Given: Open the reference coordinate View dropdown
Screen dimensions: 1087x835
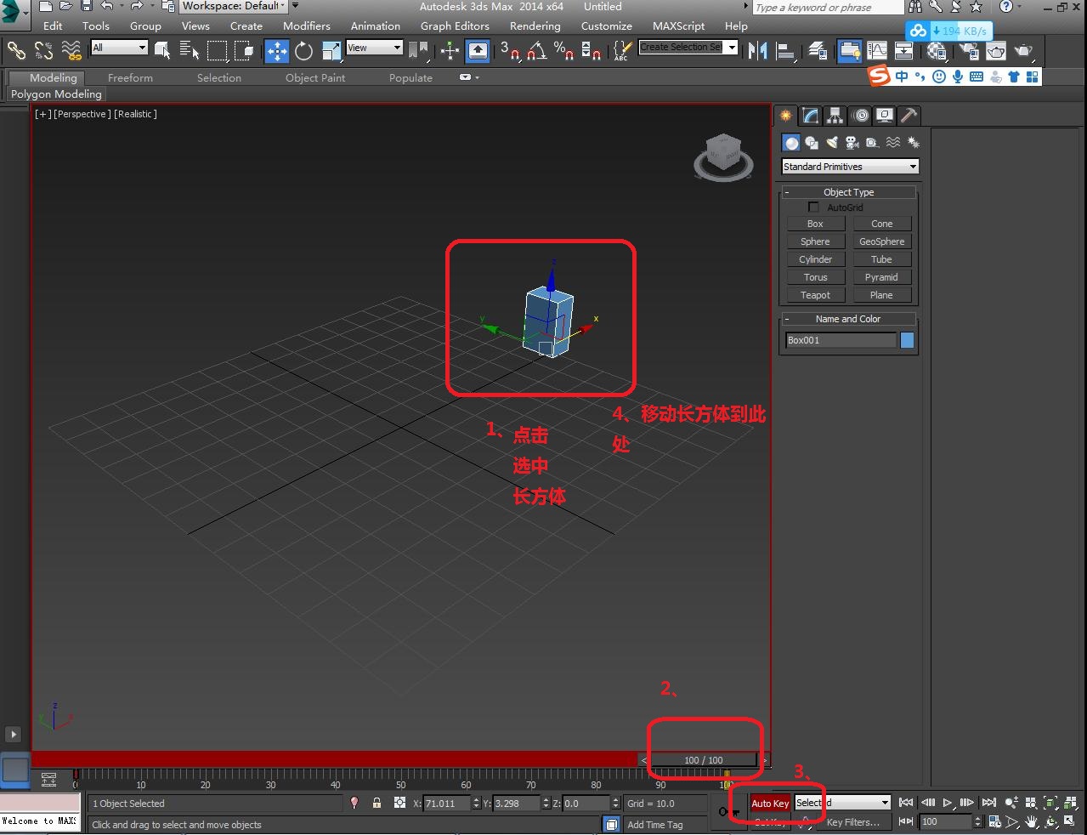Looking at the screenshot, I should pos(375,48).
